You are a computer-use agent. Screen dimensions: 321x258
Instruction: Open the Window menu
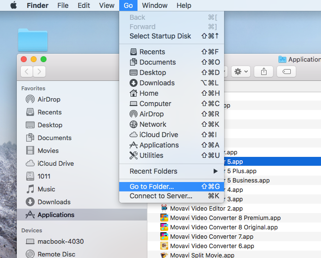point(155,5)
